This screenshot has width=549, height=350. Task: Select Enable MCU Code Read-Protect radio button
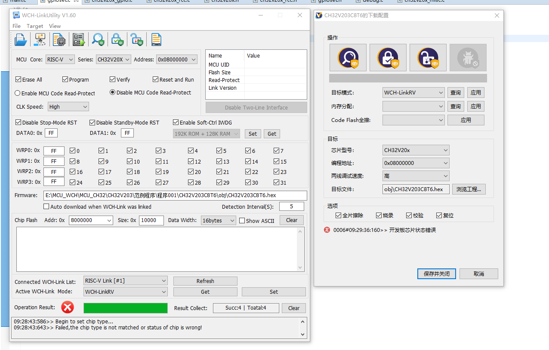[x=18, y=93]
